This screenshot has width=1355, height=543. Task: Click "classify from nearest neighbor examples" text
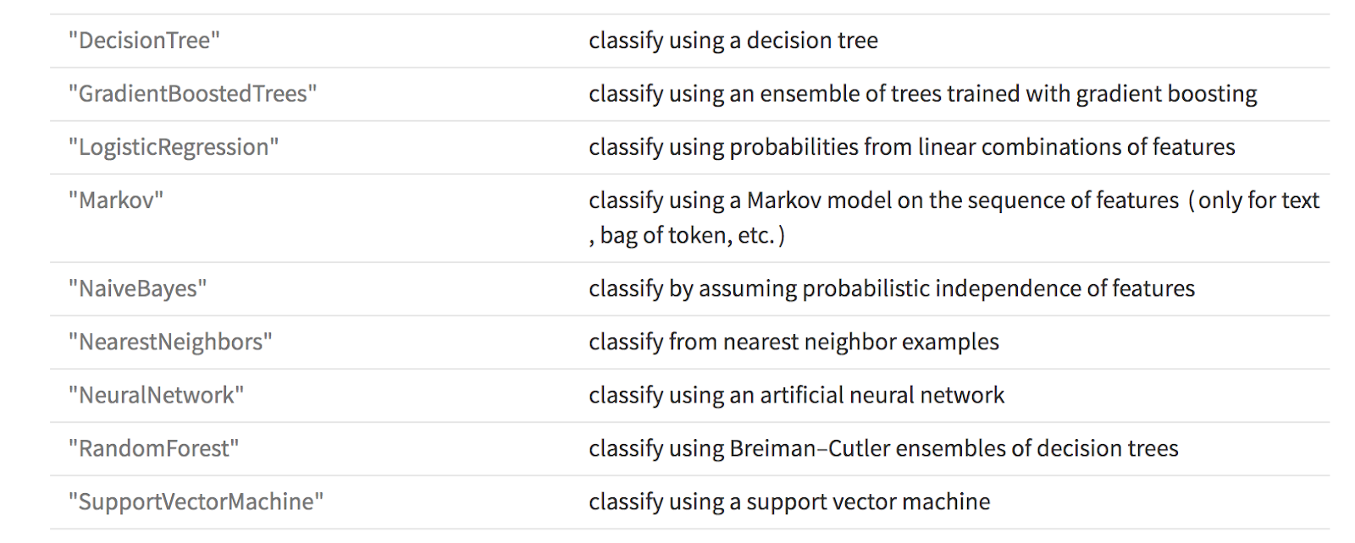(794, 342)
